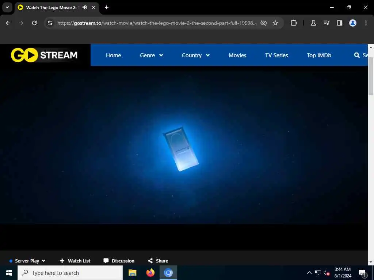This screenshot has width=374, height=280.
Task: Click the muted volume tray icon
Action: click(x=327, y=273)
